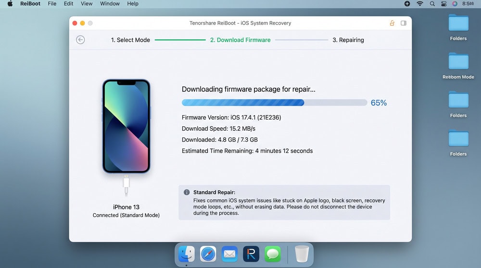
Task: Open Safari from the dock
Action: (x=208, y=254)
